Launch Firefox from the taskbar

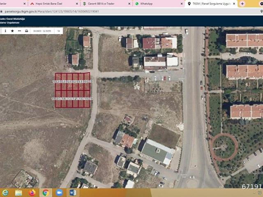pos(32,192)
